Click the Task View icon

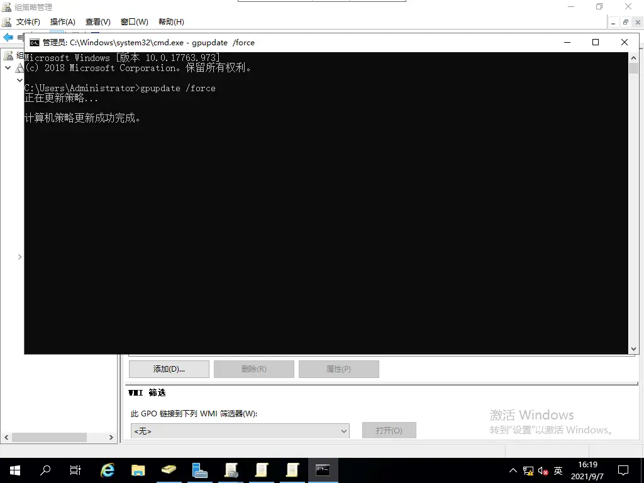(75, 470)
